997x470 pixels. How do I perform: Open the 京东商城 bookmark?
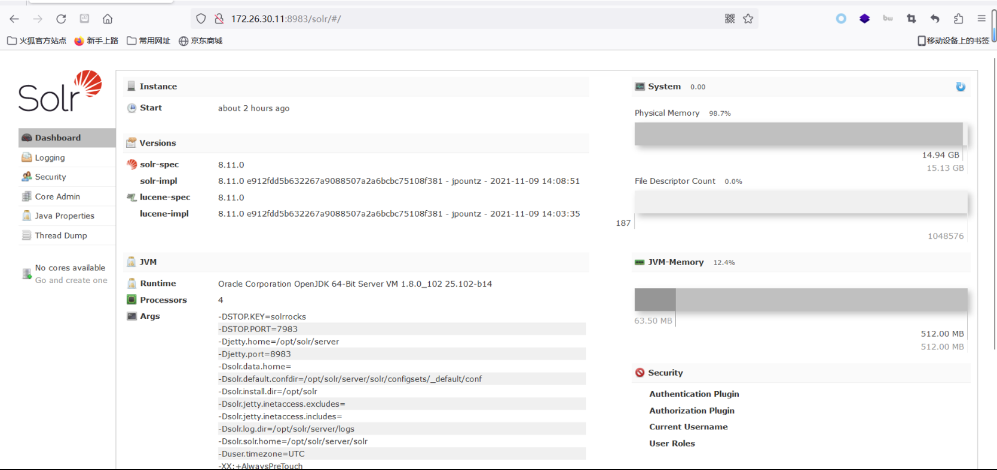click(x=200, y=41)
